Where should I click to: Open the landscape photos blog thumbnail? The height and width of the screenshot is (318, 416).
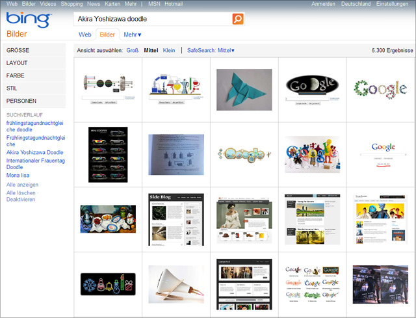[312, 219]
